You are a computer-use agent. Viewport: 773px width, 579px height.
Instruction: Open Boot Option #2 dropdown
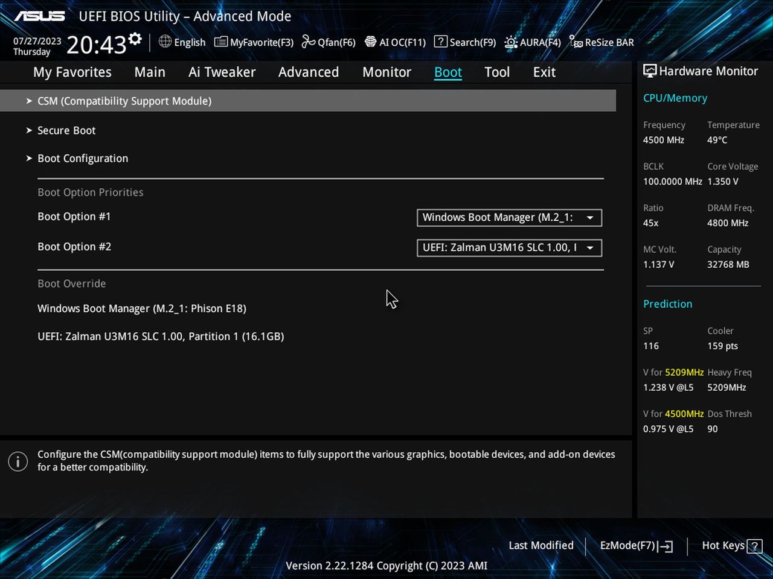coord(509,247)
